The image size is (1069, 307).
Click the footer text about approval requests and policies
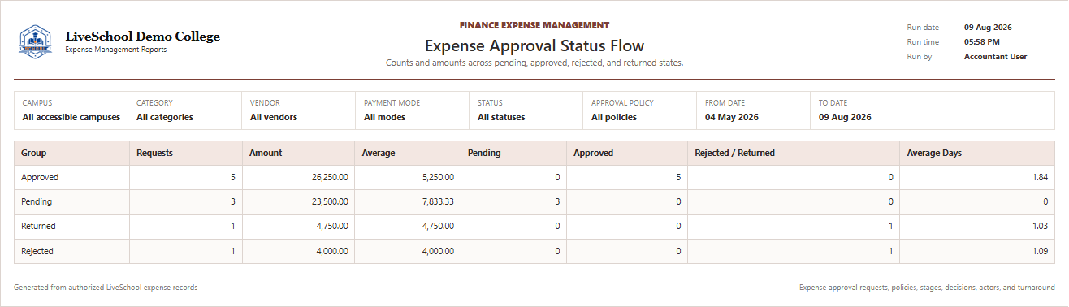tap(927, 288)
